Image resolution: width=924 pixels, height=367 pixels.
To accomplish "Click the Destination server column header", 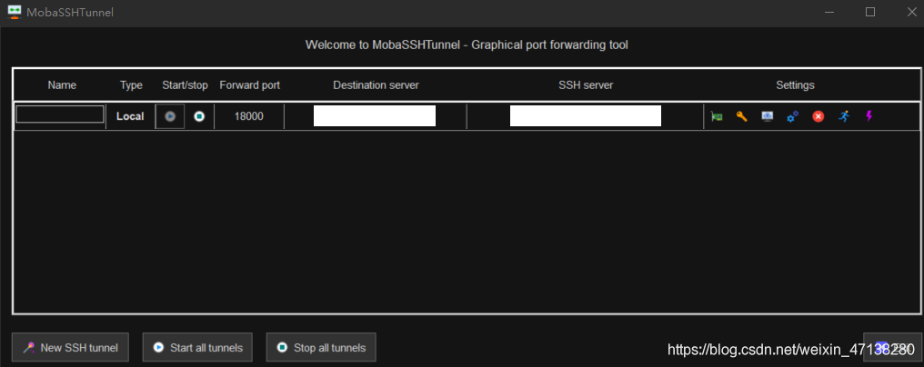I will point(376,84).
